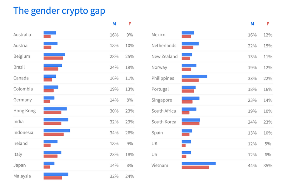Viewport: 288px width, 184px height.
Task: Select the blue male bar for Vietnam
Action: tap(199, 163)
